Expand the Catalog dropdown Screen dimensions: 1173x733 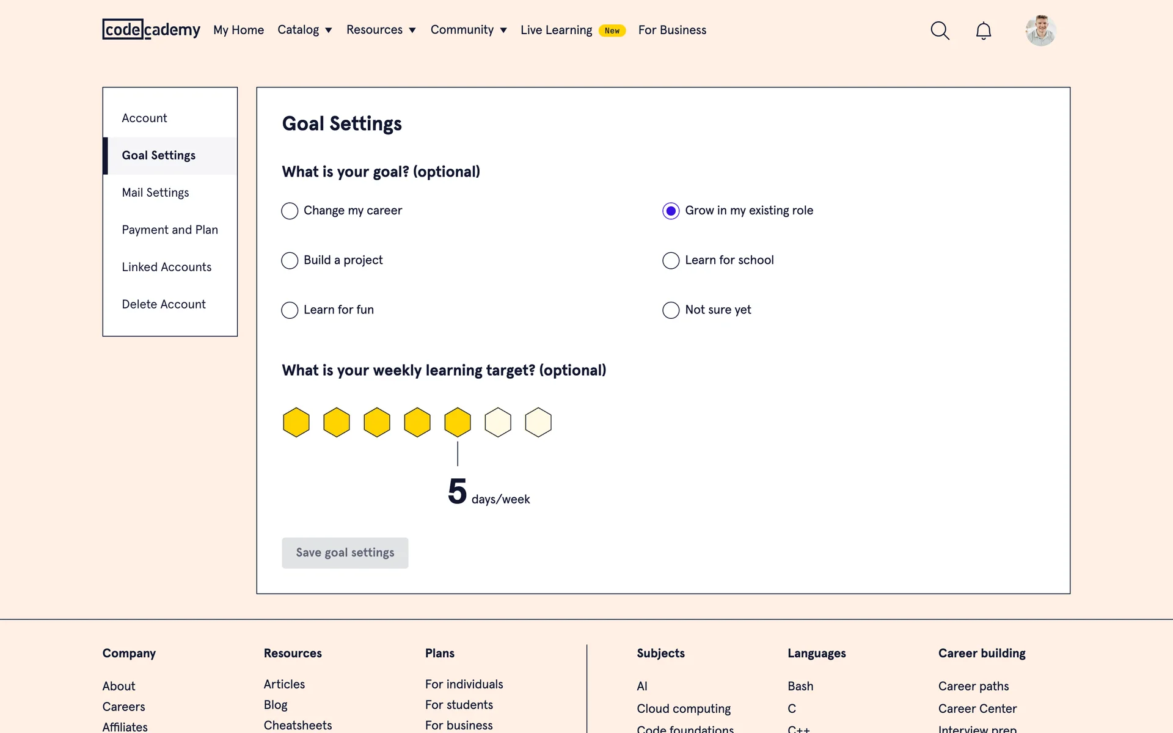click(304, 30)
